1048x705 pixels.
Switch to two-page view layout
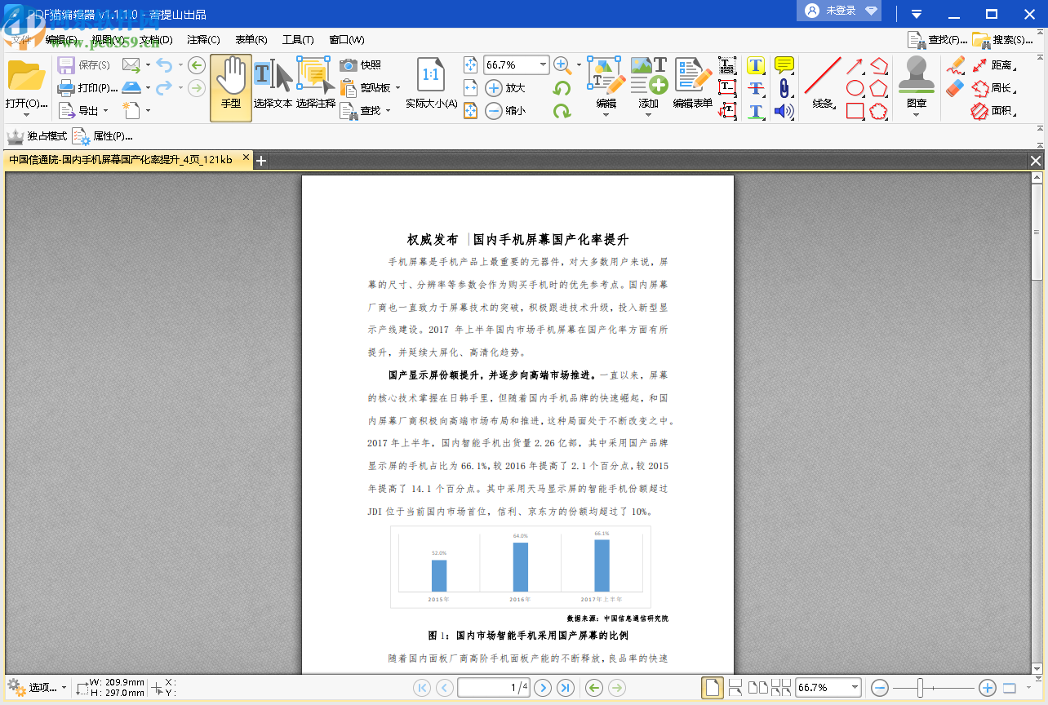point(757,687)
